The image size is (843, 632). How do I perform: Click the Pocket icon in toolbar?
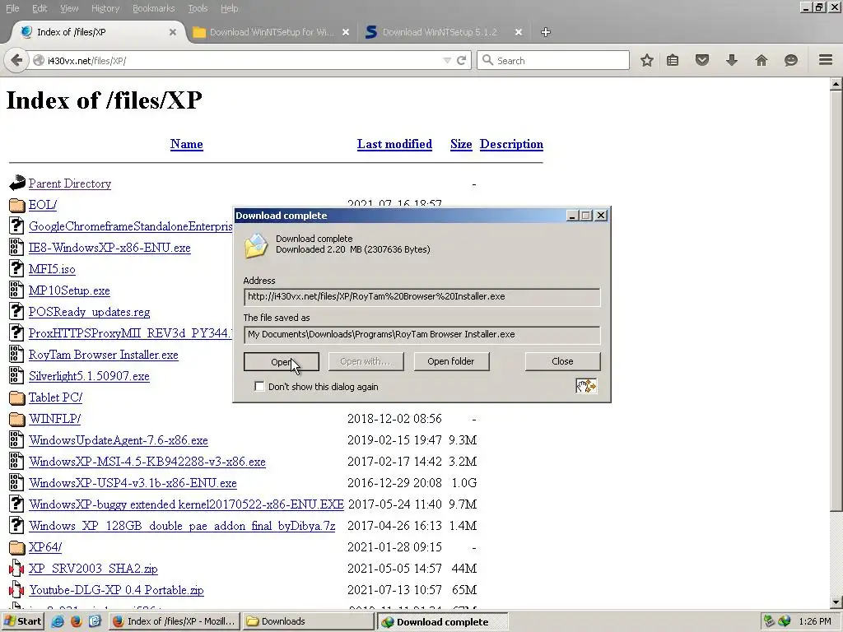(702, 60)
